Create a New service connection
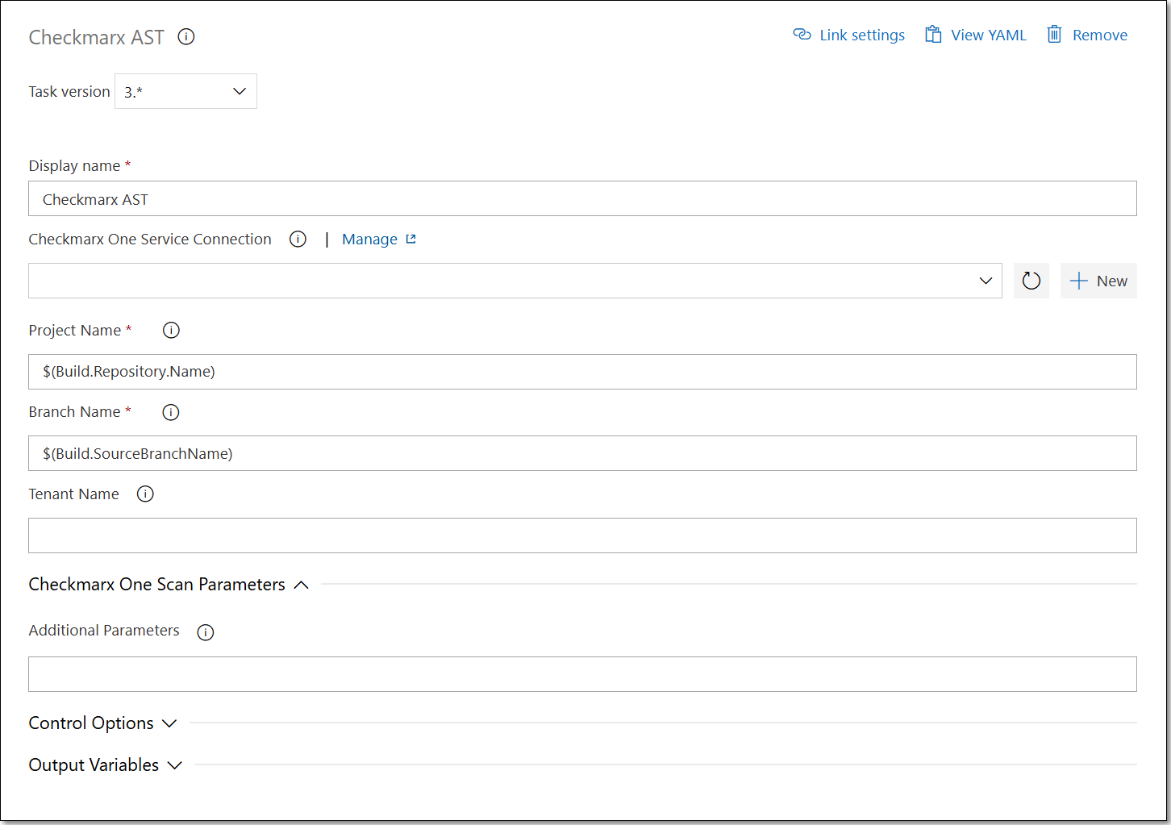Image resolution: width=1171 pixels, height=825 pixels. tap(1098, 281)
